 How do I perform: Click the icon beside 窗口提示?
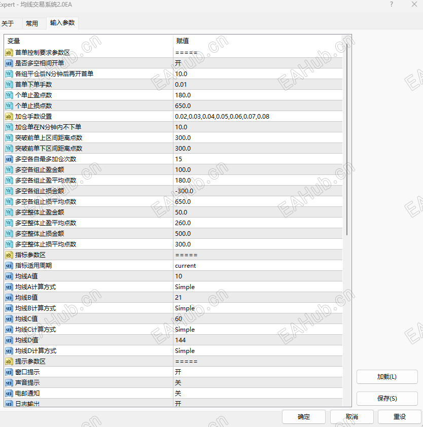coord(9,372)
